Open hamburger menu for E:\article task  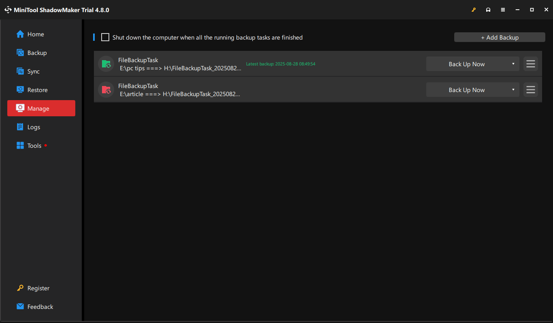tap(531, 90)
